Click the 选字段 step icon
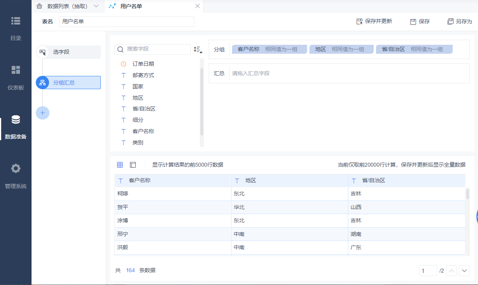Image resolution: width=478 pixels, height=285 pixels. (x=42, y=52)
